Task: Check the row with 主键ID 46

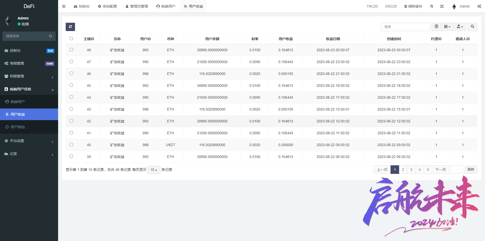Action: click(71, 73)
